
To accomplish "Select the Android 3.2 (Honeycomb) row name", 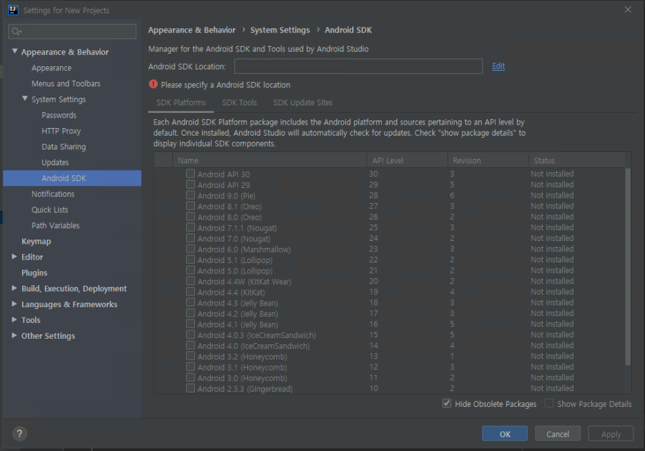I will pyautogui.click(x=243, y=357).
